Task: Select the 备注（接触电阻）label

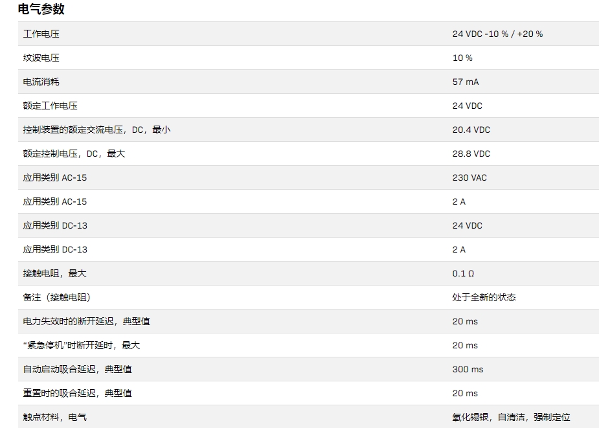Action: click(57, 297)
